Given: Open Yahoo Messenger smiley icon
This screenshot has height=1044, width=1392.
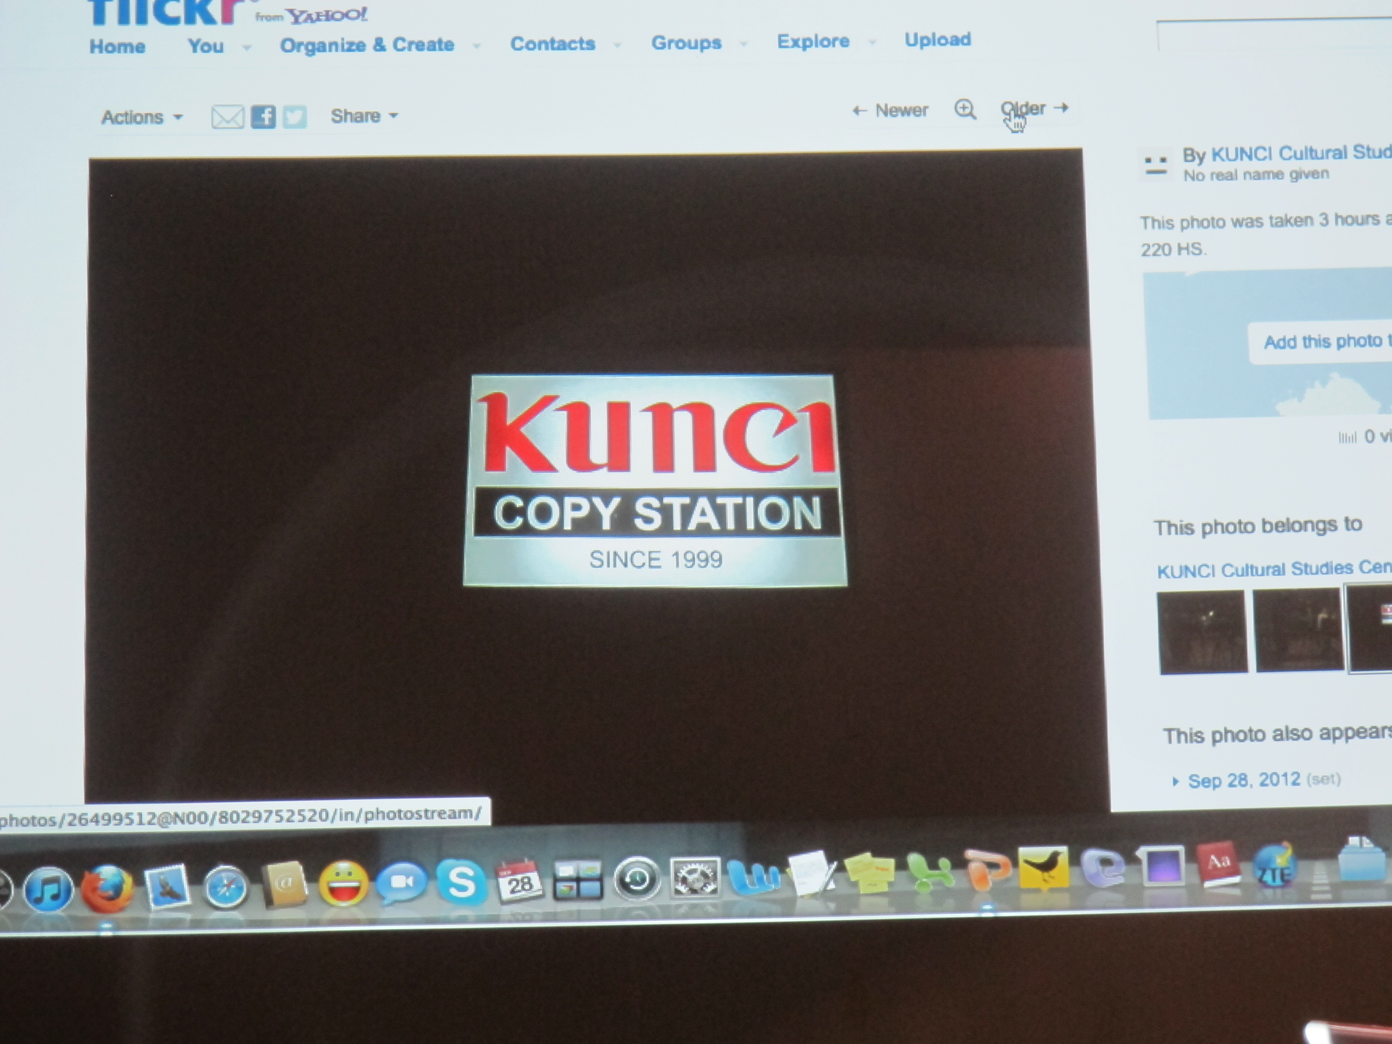Looking at the screenshot, I should click(343, 883).
